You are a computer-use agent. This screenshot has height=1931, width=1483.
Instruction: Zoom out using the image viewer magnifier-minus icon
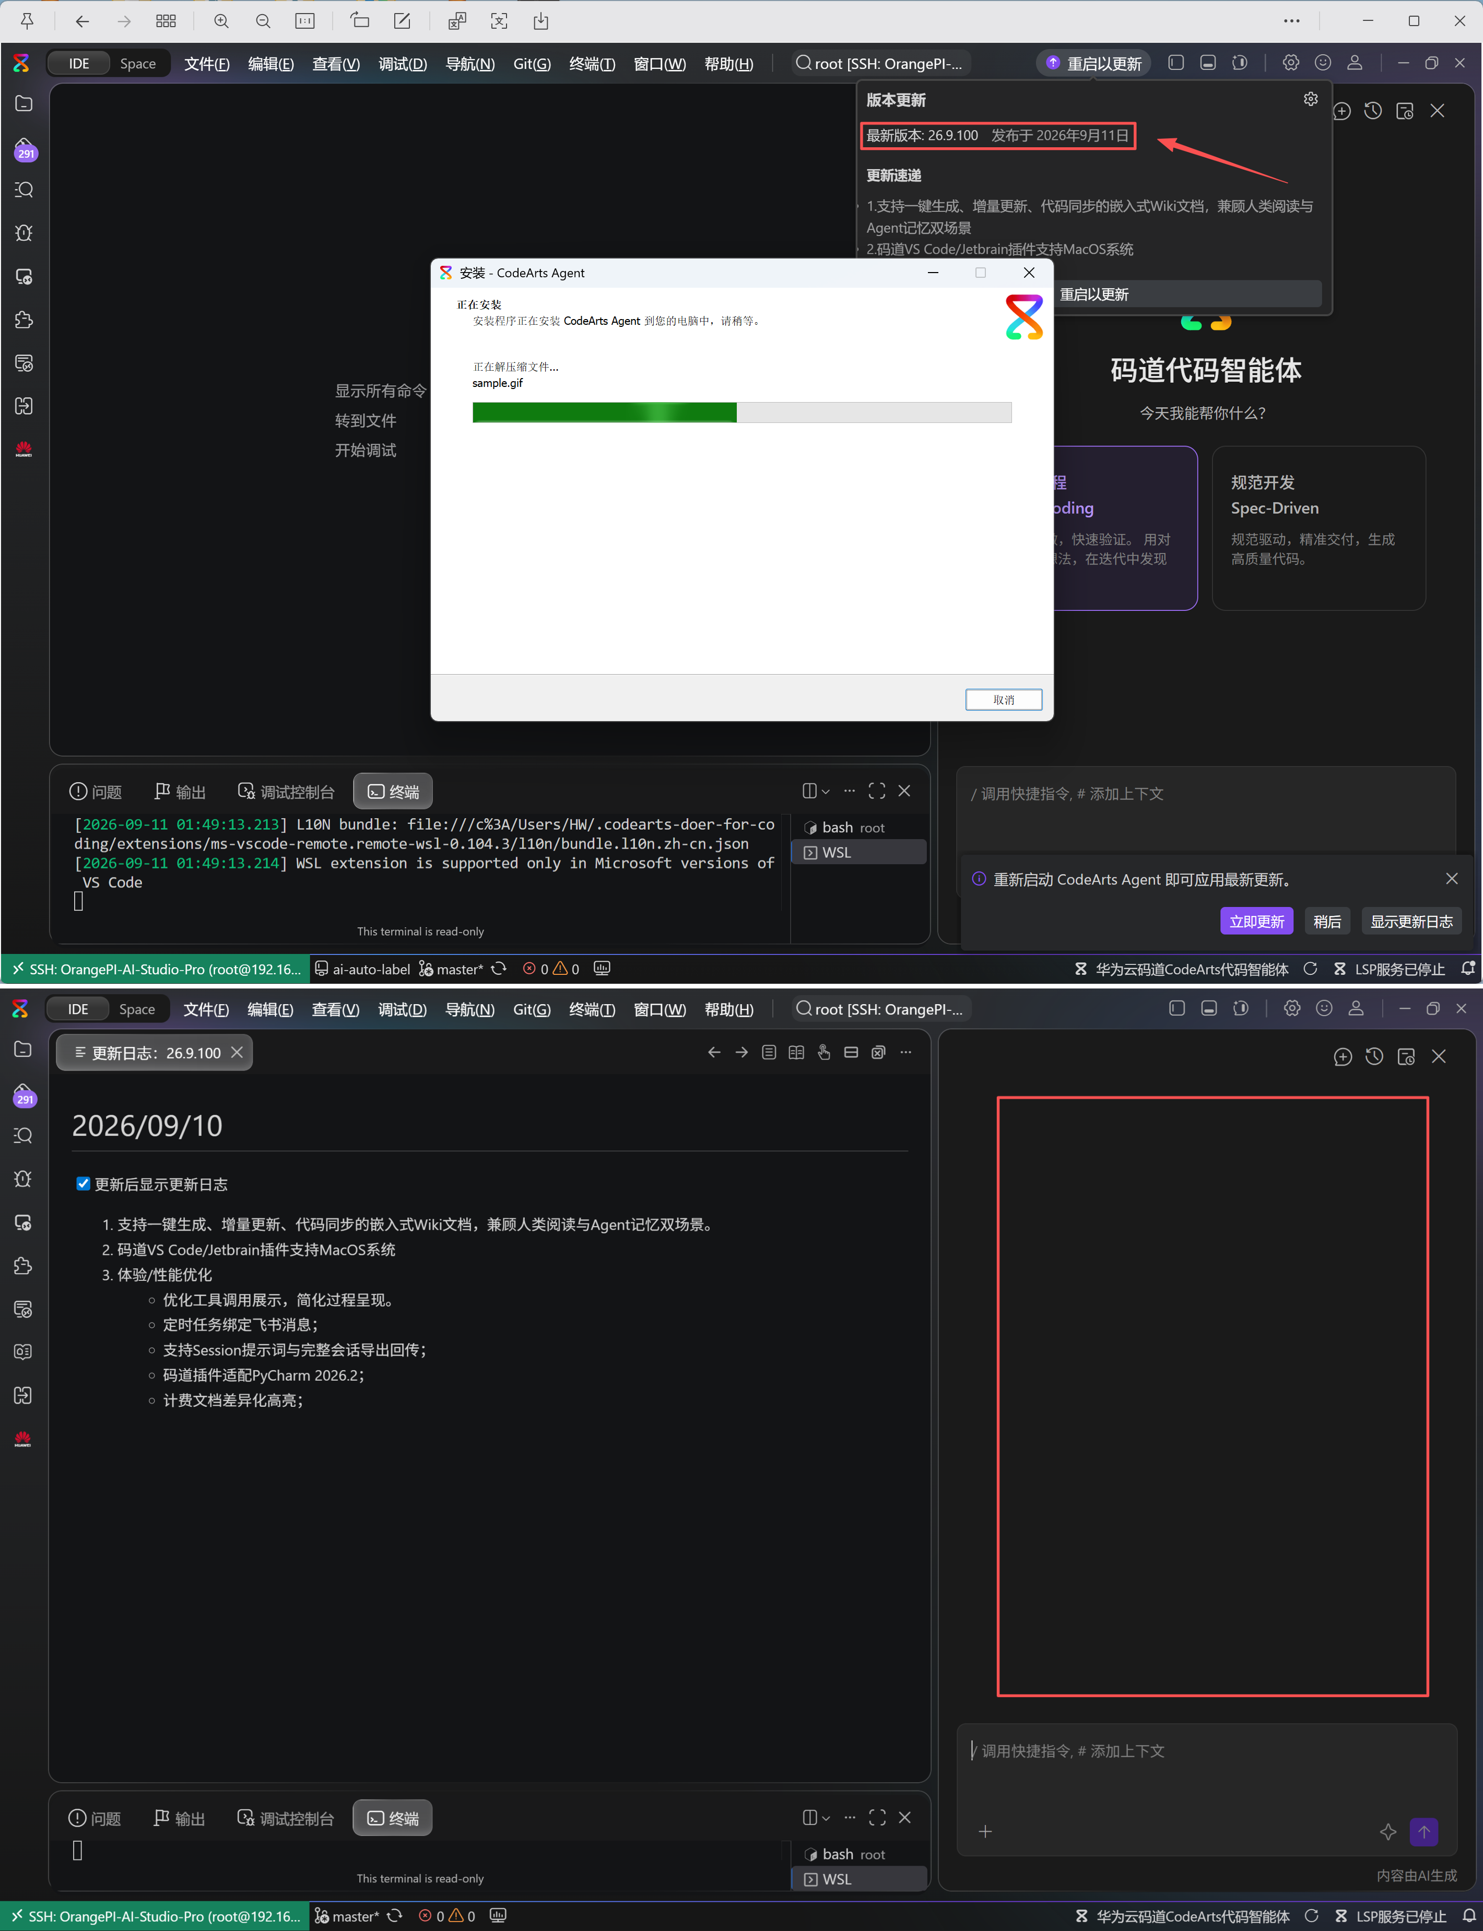pyautogui.click(x=263, y=20)
